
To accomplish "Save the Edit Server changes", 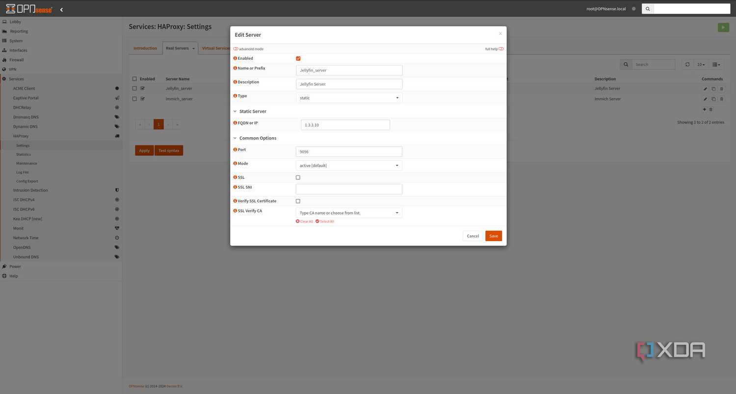I will click(494, 236).
